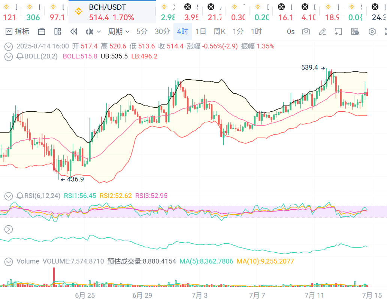Screen dimensions: 387x305
Task: Click the 6月 29 date axis label
Action: tap(142, 295)
